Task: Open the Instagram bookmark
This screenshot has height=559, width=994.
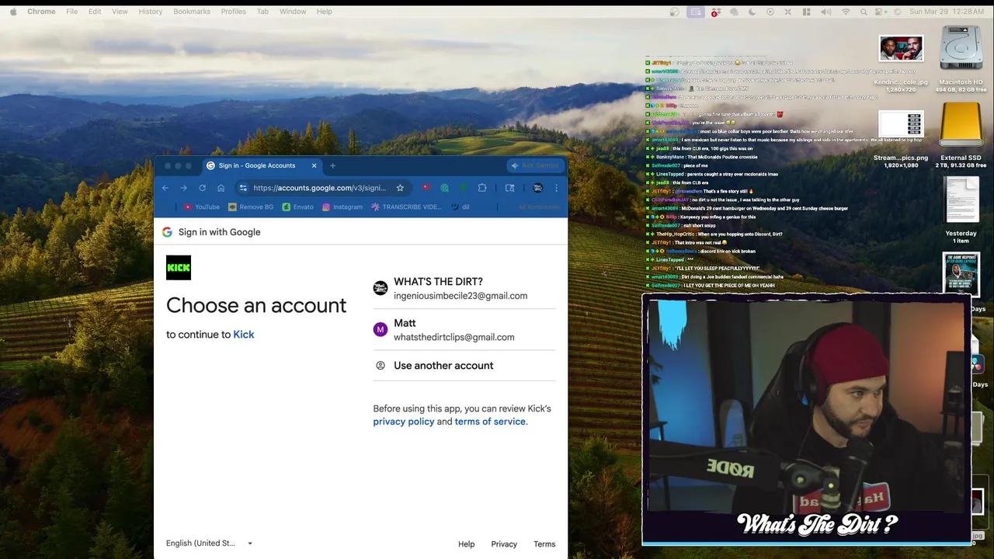Action: point(342,207)
